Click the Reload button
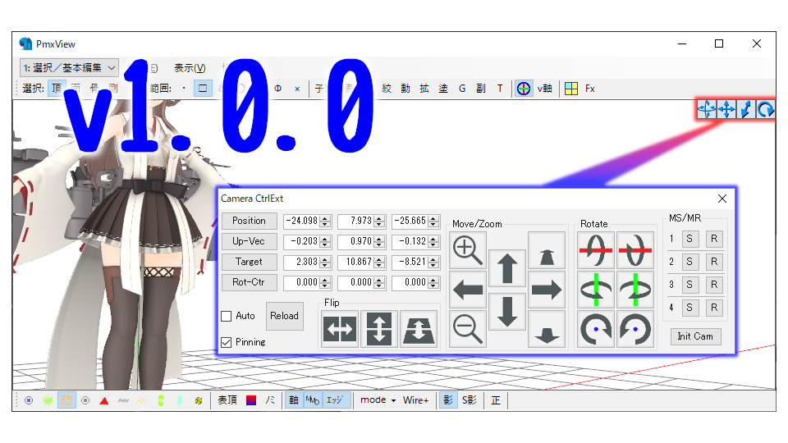This screenshot has width=788, height=443. coord(285,316)
